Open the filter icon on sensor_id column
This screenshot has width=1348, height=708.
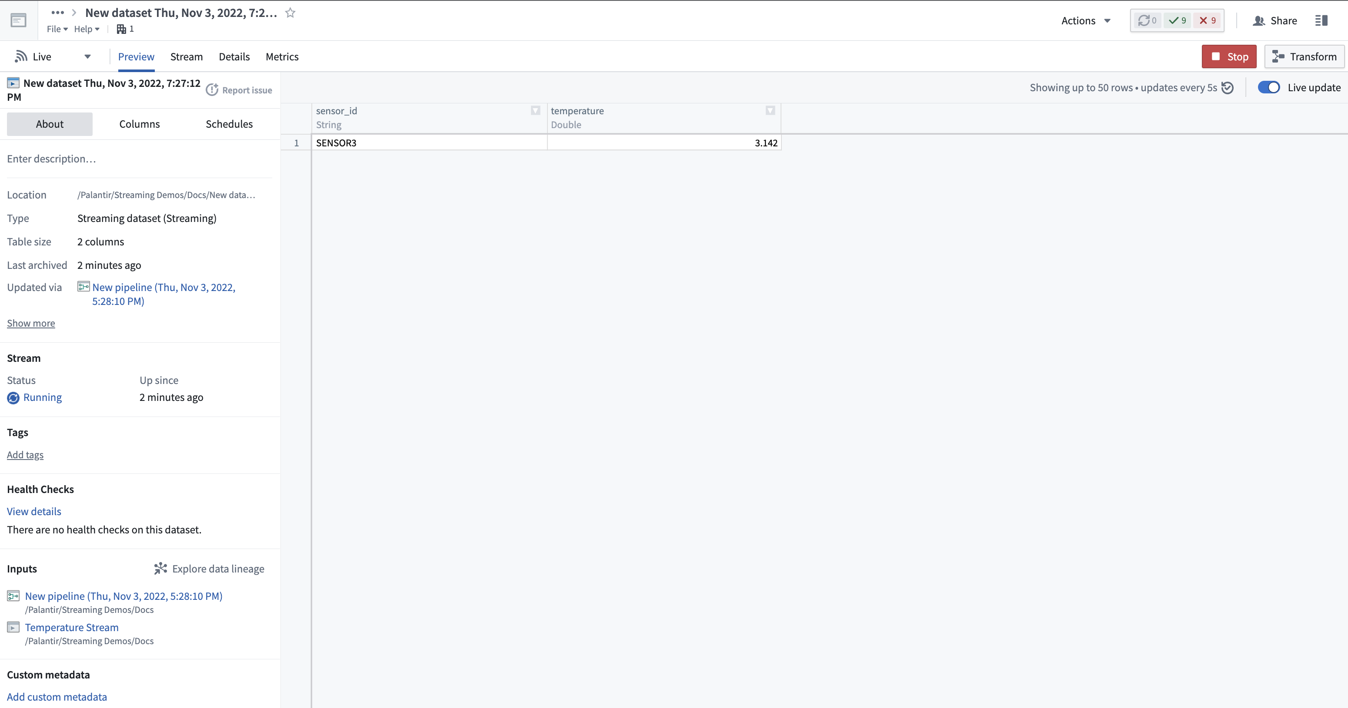(x=535, y=110)
